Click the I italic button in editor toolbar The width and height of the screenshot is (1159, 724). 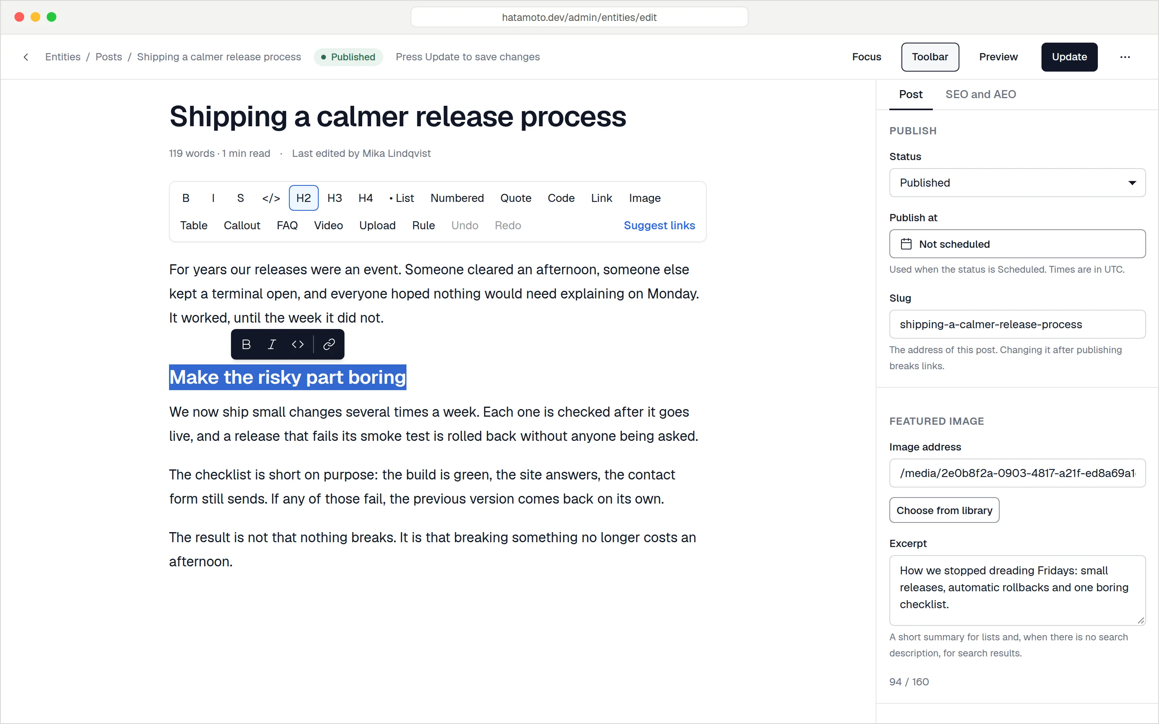click(213, 198)
